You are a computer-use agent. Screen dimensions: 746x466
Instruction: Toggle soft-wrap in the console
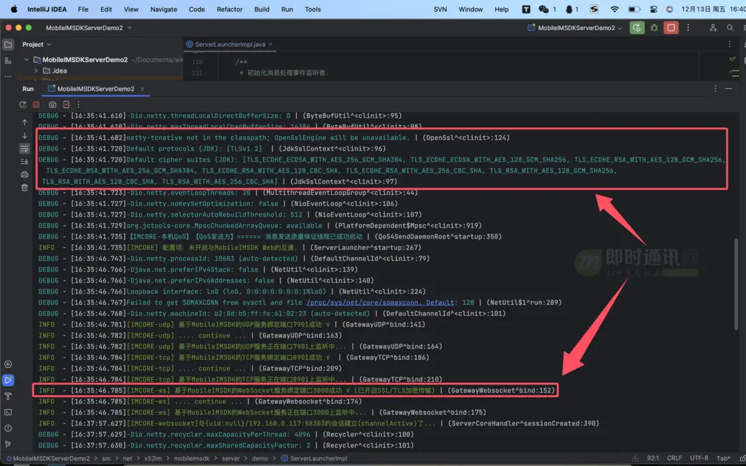pyautogui.click(x=24, y=149)
